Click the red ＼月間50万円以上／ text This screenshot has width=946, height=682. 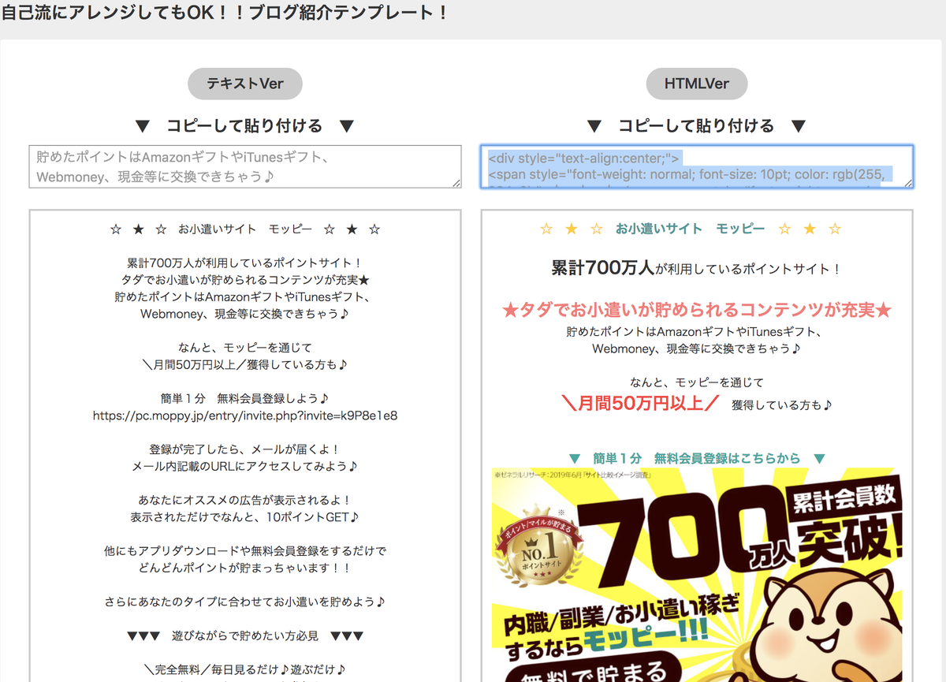[639, 403]
